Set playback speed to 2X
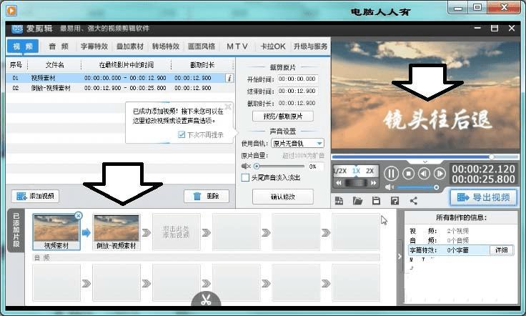 click(x=369, y=171)
